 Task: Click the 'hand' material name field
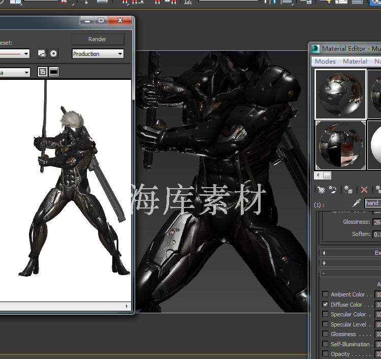[373, 203]
